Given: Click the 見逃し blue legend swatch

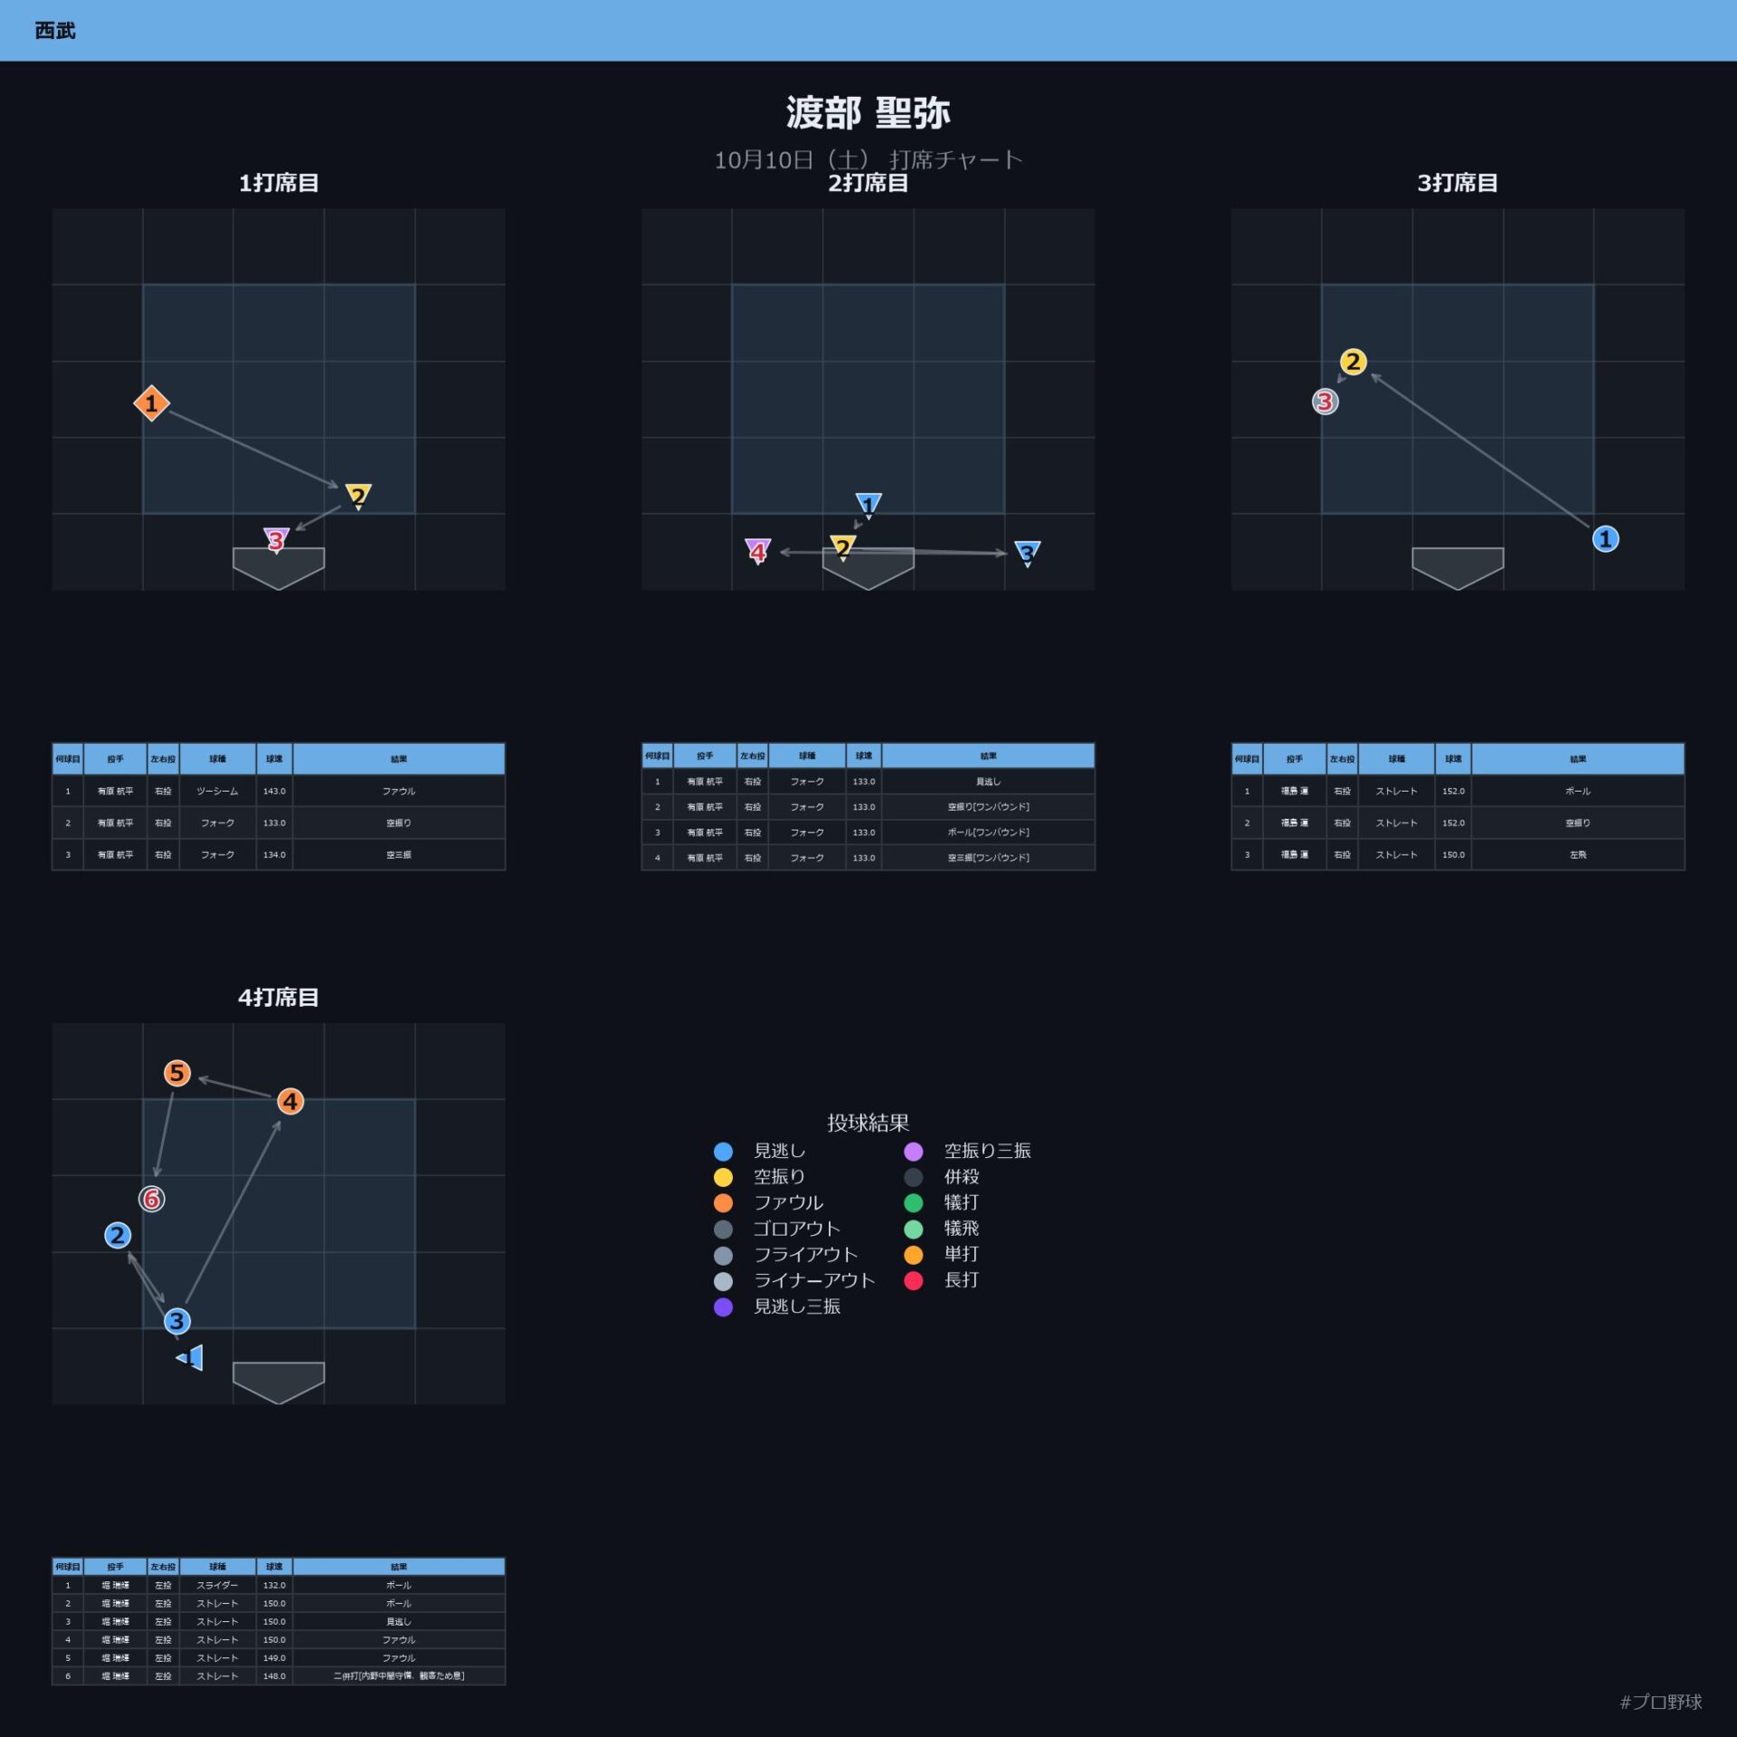Looking at the screenshot, I should [x=723, y=1151].
